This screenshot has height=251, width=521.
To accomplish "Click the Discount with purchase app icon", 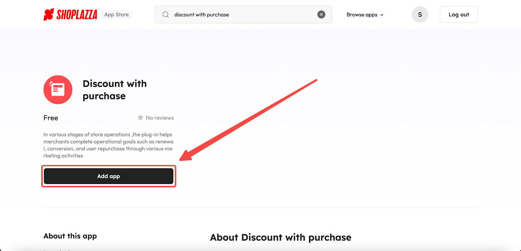I will click(58, 90).
